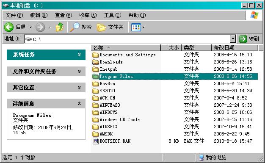Select the BOOTSECT.BAK file name
This screenshot has height=163, width=265.
pyautogui.click(x=115, y=141)
